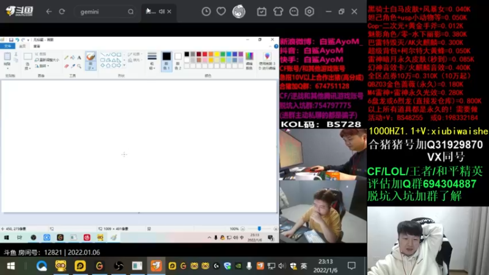This screenshot has width=489, height=275.
Task: Open the user avatar profile
Action: tap(239, 12)
